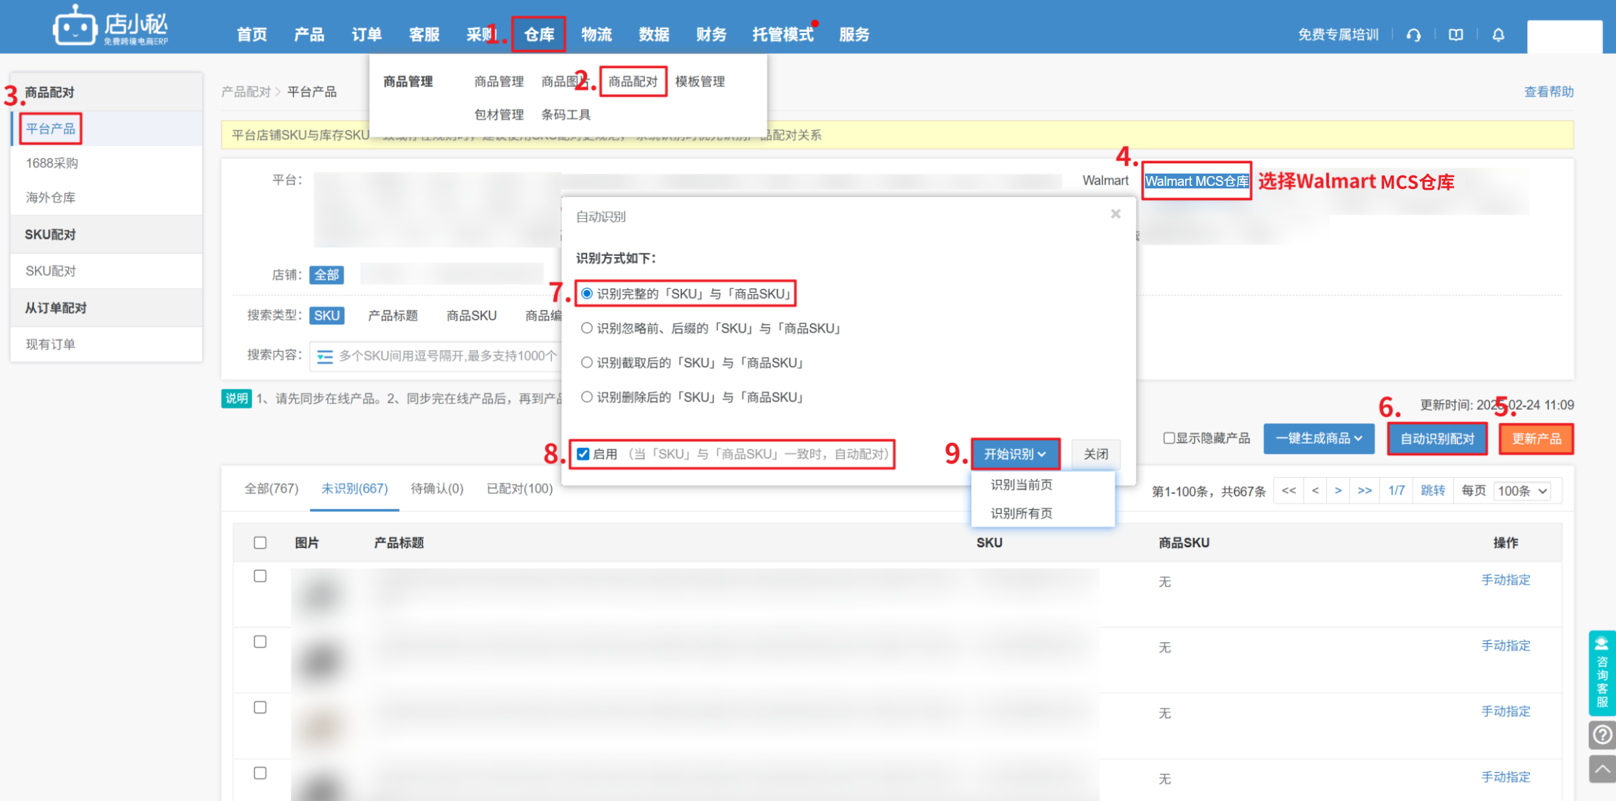
Task: Open the 一键生成商品 dropdown
Action: pyautogui.click(x=1318, y=438)
